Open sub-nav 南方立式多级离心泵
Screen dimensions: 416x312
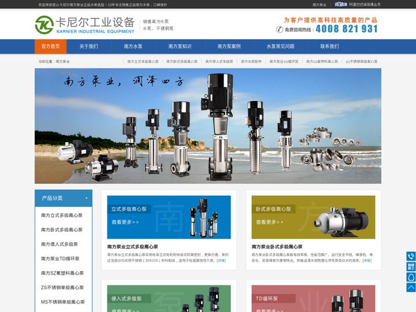pos(143,62)
